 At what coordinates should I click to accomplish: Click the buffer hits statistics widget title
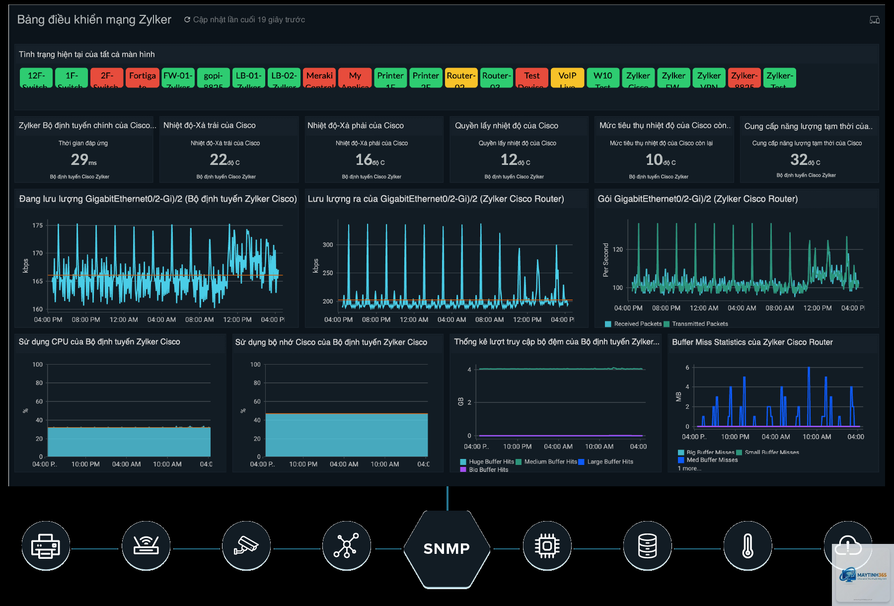tap(557, 342)
